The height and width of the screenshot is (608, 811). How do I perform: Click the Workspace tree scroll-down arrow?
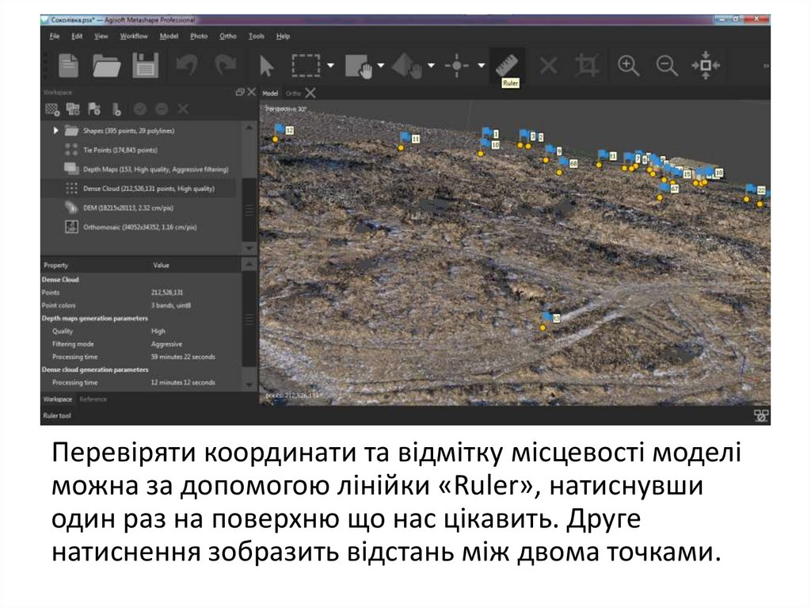click(249, 249)
